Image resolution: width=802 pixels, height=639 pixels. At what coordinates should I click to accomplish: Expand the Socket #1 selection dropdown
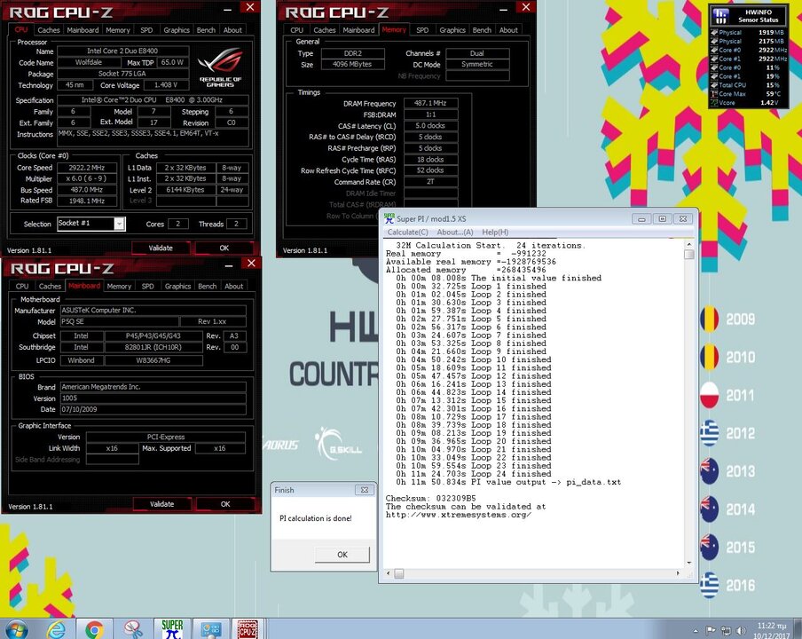point(119,224)
